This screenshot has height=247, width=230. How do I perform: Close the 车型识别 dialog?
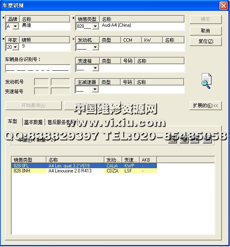pyautogui.click(x=223, y=6)
